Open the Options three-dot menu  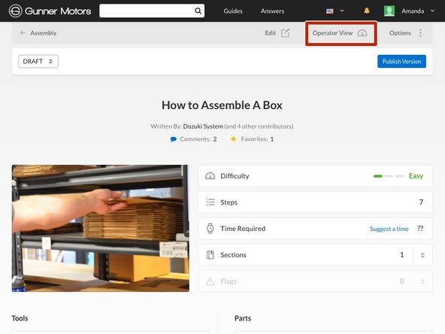[x=420, y=33]
